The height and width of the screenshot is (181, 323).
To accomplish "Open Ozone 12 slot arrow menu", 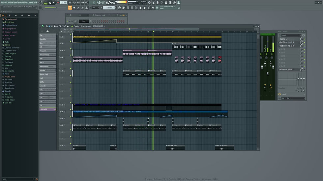I will coord(279,39).
